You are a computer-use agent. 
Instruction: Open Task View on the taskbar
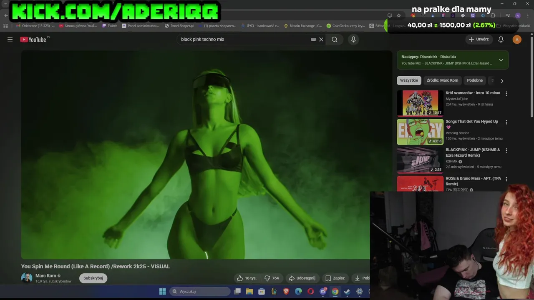click(x=237, y=292)
